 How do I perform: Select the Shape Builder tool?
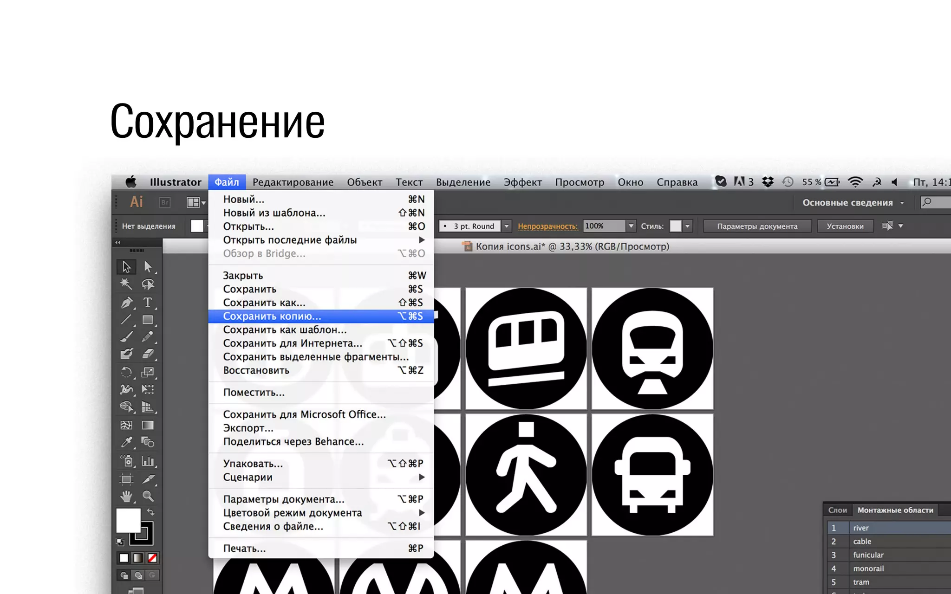tap(126, 407)
